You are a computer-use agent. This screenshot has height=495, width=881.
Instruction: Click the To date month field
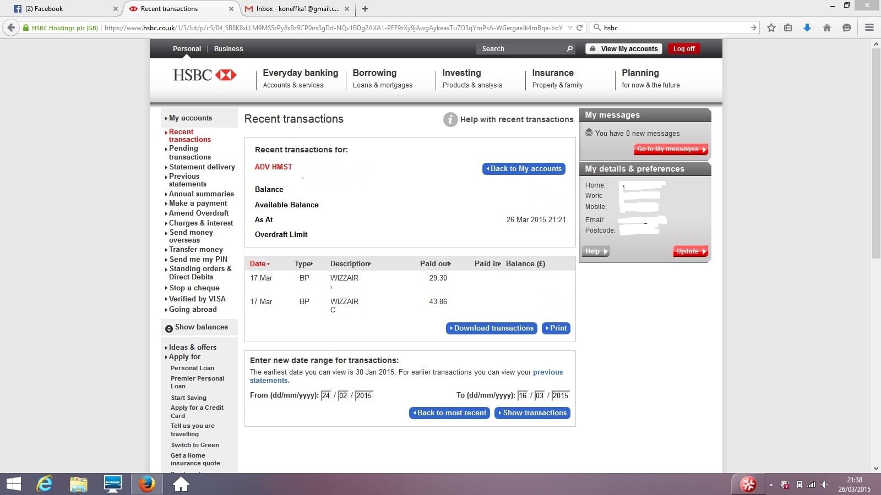[x=540, y=395]
